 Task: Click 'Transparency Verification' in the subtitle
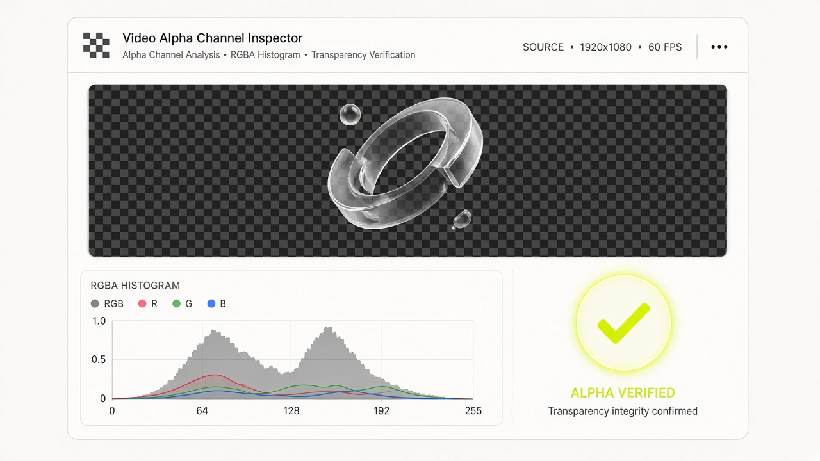363,55
